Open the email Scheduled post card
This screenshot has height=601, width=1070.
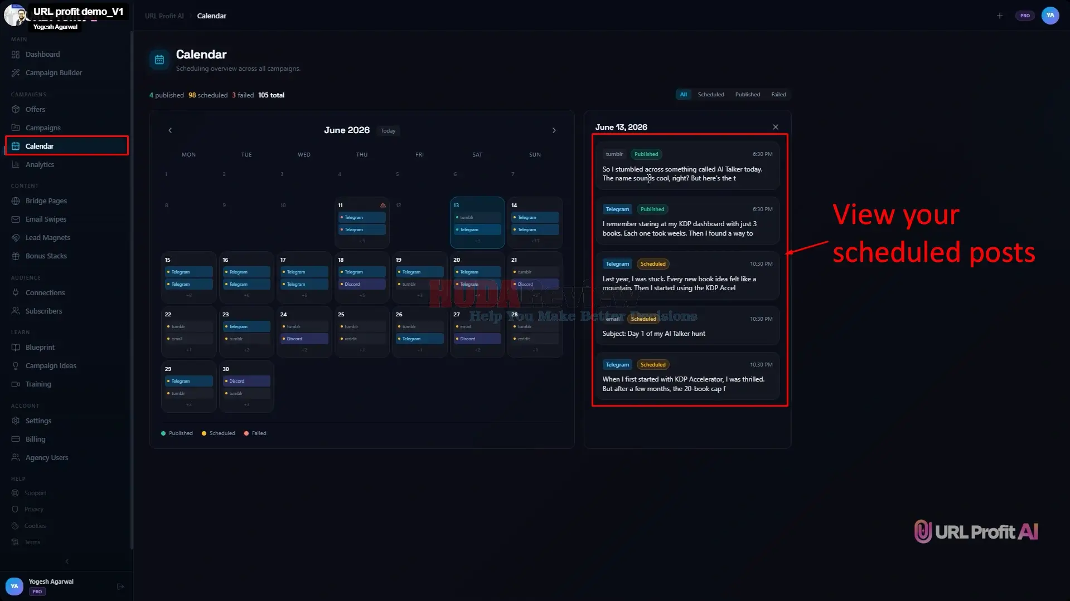click(x=687, y=326)
